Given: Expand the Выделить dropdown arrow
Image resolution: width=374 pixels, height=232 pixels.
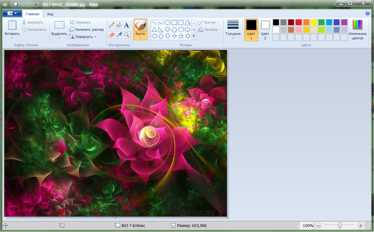Looking at the screenshot, I should coord(59,38).
